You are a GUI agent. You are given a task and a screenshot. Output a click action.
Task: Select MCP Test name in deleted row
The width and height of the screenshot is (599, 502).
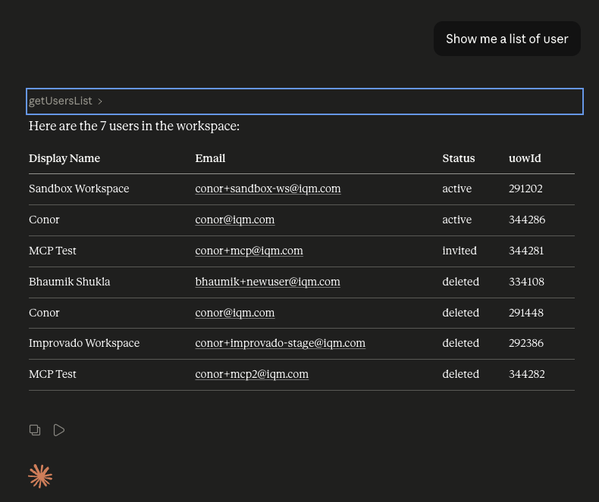tap(53, 374)
